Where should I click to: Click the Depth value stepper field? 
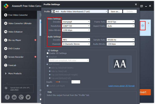click(76, 82)
